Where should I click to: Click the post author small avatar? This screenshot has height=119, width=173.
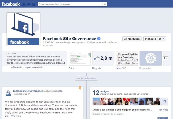tap(8, 93)
